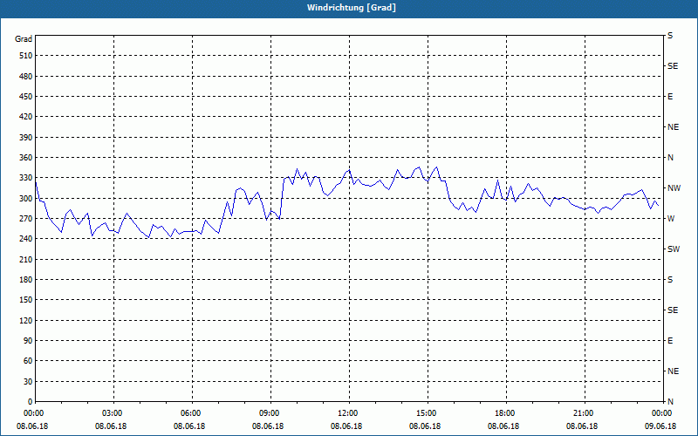Select the NE compass label at 390 gridline
The height and width of the screenshot is (436, 698).
click(x=673, y=127)
